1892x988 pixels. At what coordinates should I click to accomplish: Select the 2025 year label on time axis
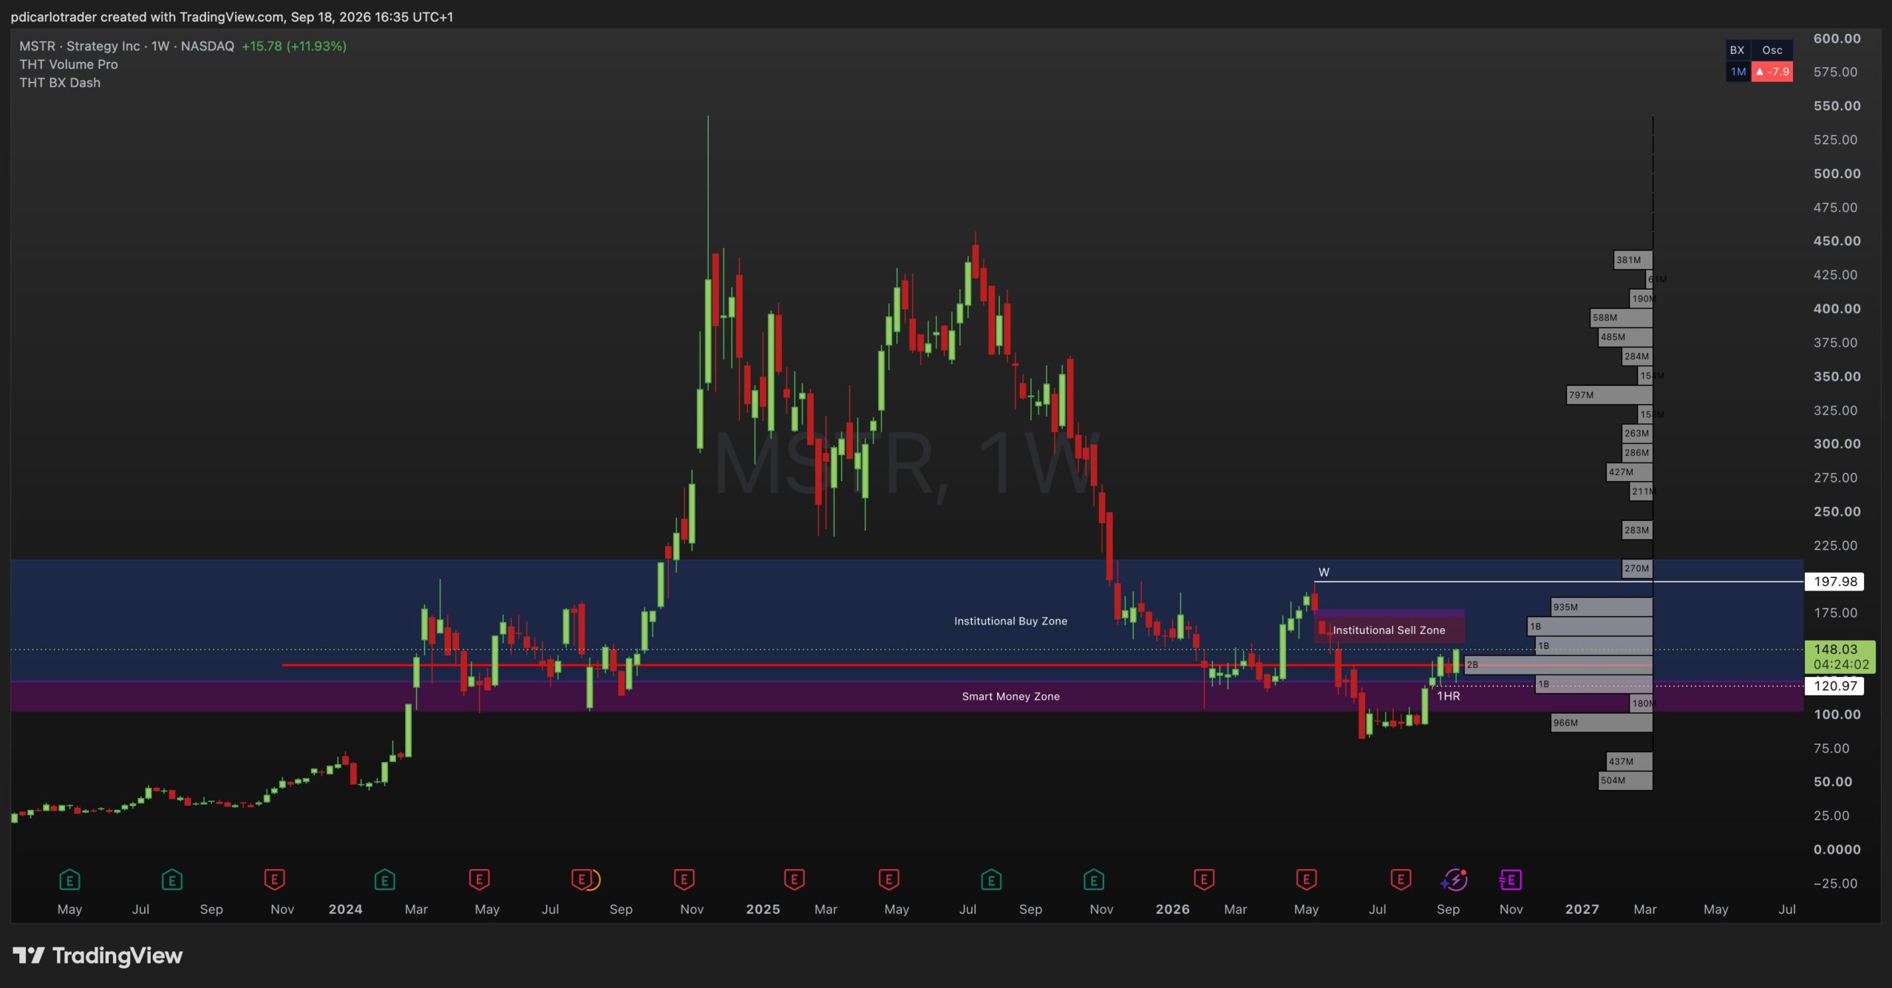763,910
